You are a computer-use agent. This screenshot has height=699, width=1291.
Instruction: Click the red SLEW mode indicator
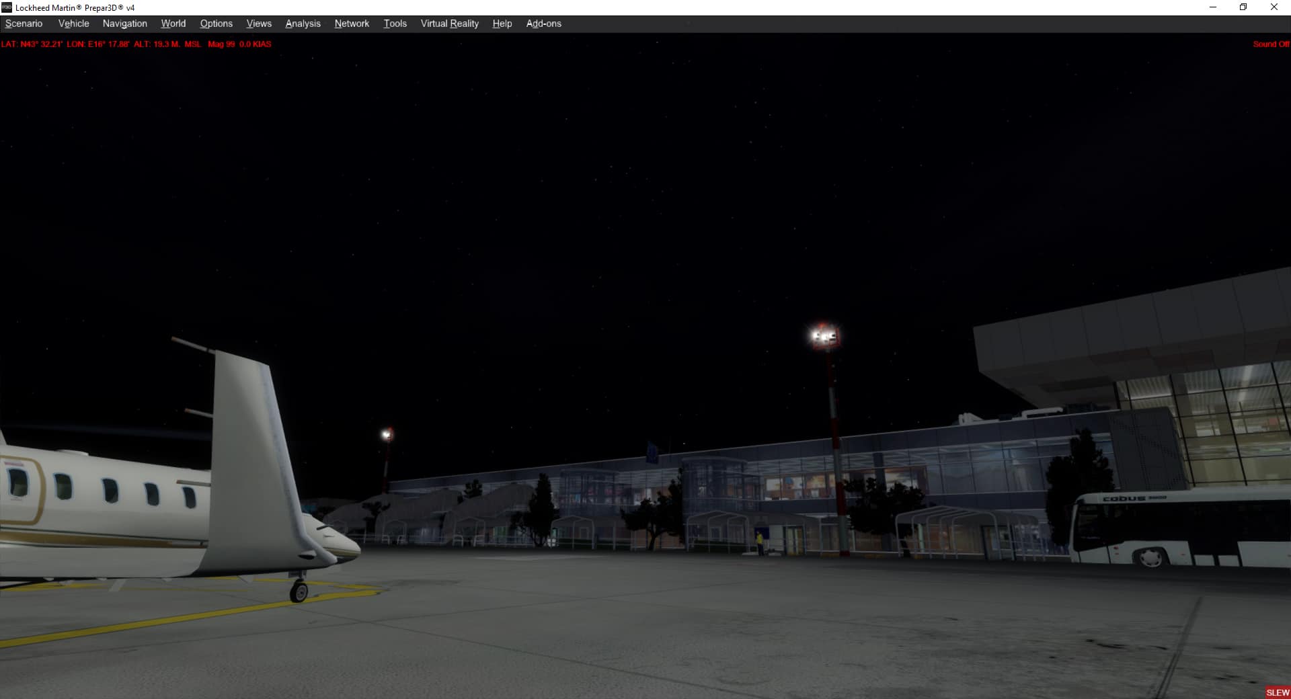pos(1277,692)
